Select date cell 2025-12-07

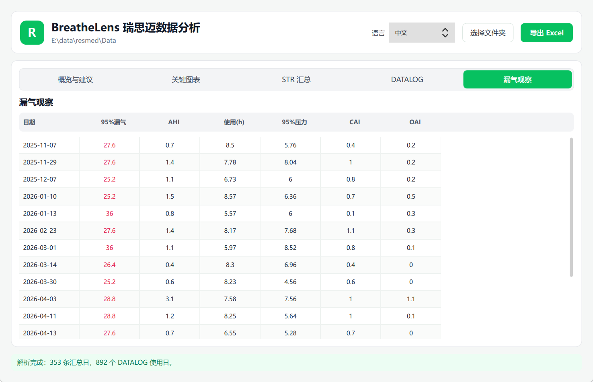click(x=49, y=179)
